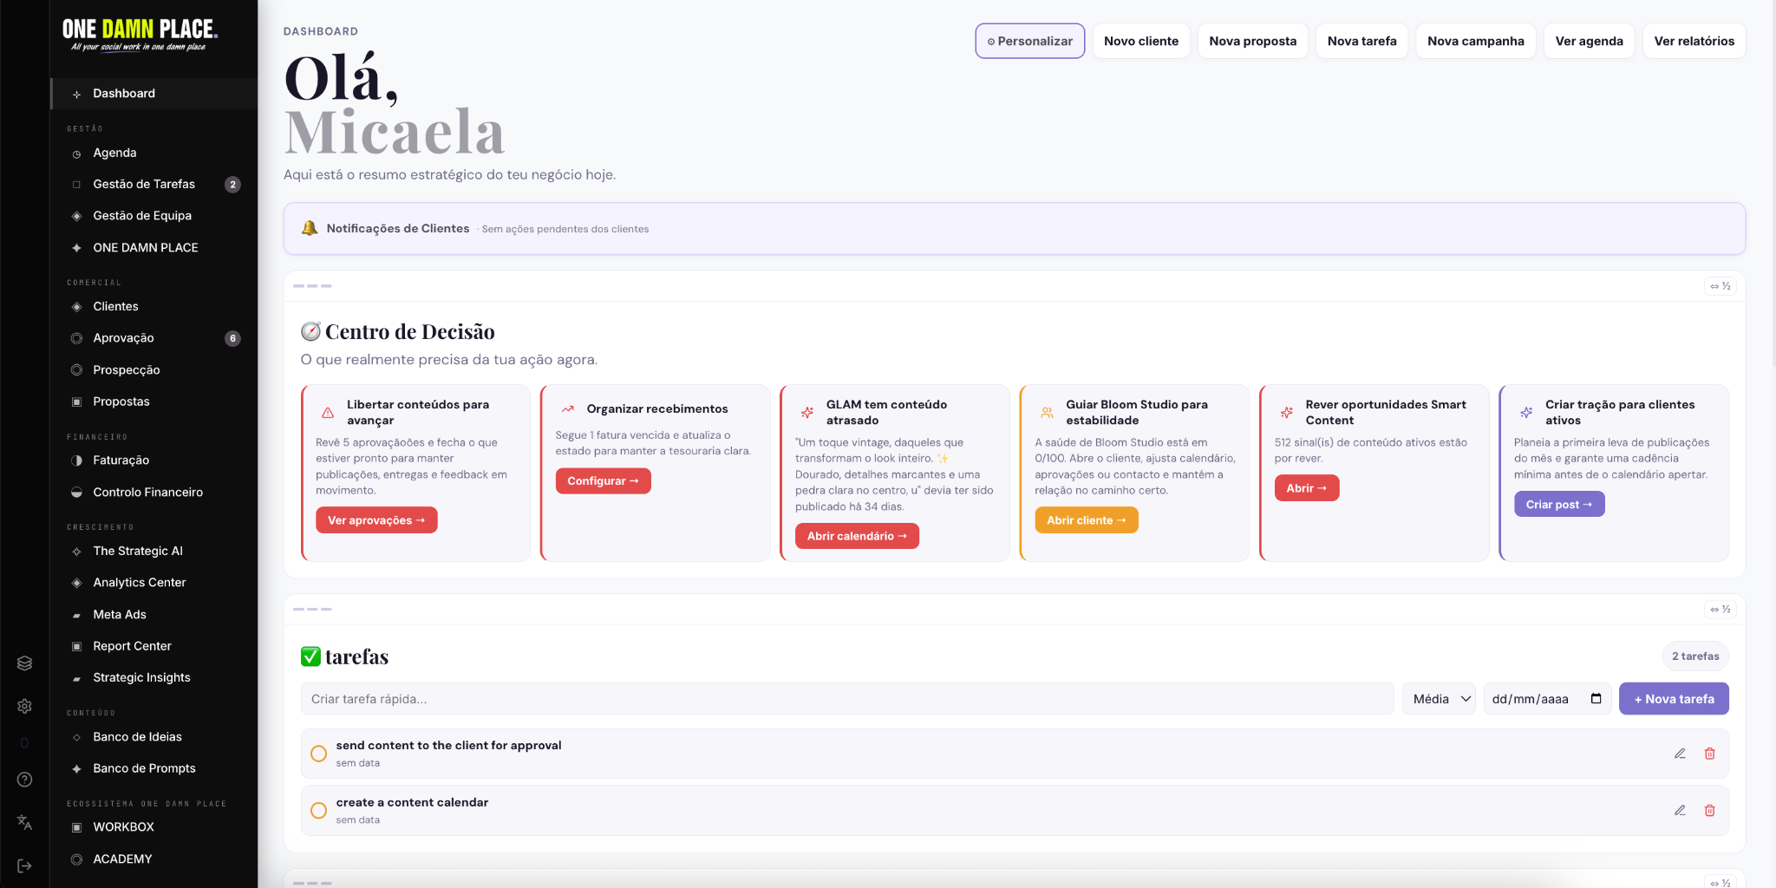
Task: Focus the 'Criar tarefa rápida' input field
Action: coord(847,699)
